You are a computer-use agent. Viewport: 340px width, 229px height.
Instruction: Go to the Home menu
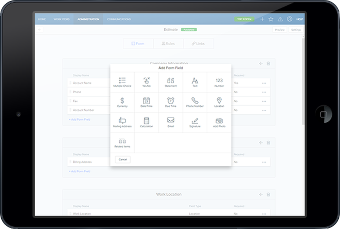pos(42,19)
